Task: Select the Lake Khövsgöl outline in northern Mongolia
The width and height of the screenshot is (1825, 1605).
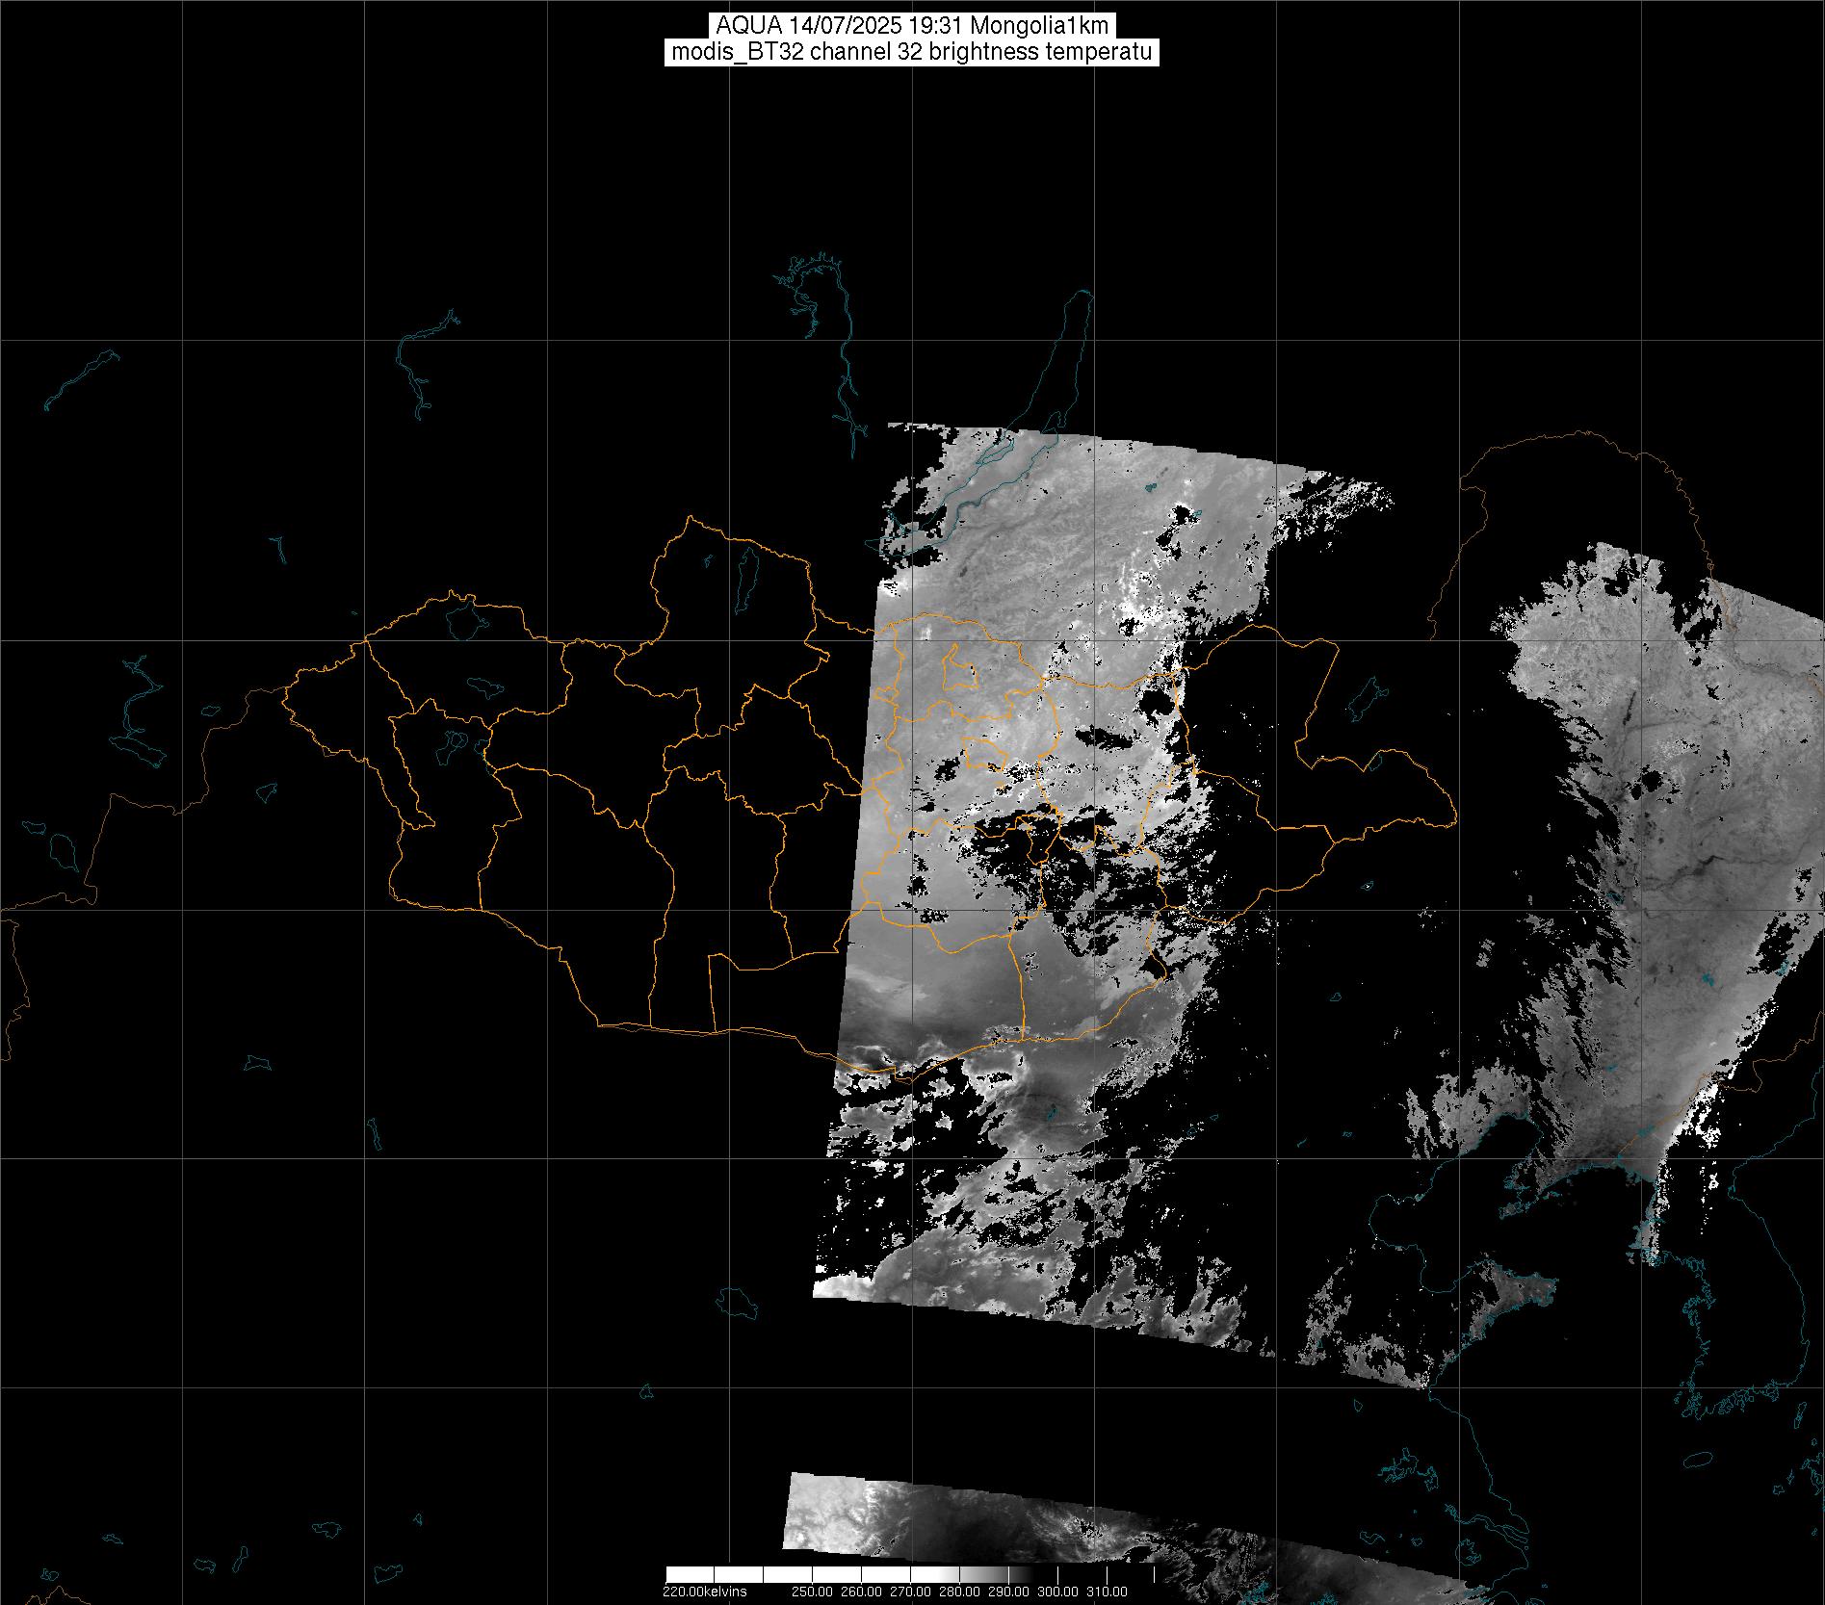Action: tap(745, 575)
